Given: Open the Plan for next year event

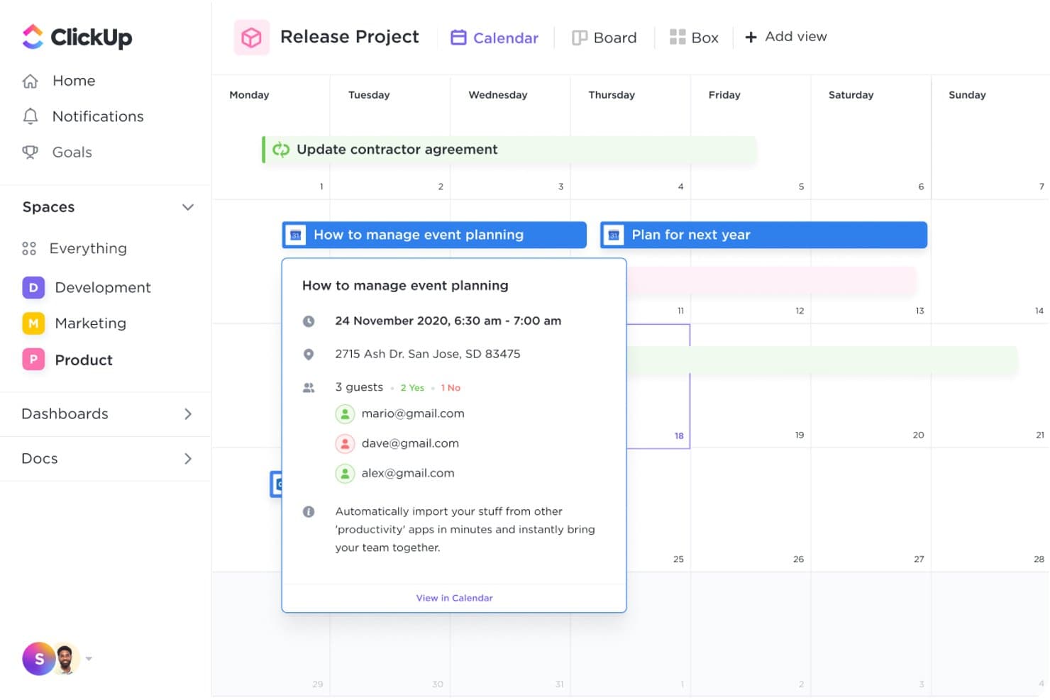Looking at the screenshot, I should (763, 235).
